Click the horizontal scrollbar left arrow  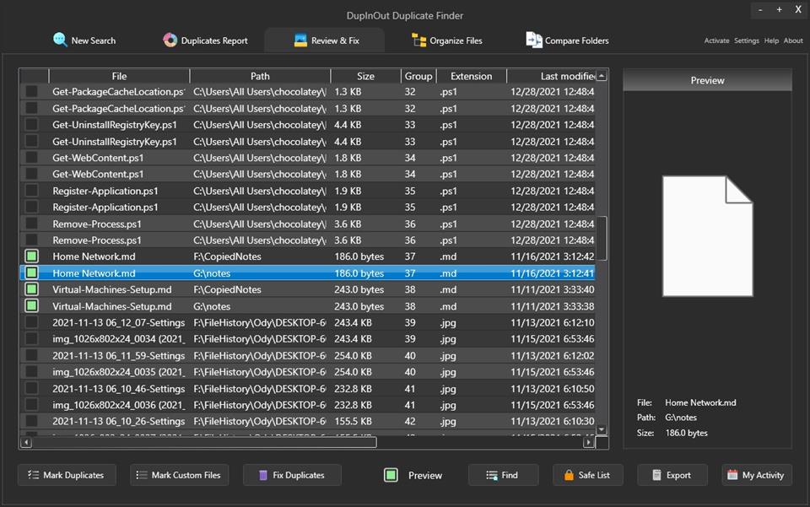coord(26,442)
